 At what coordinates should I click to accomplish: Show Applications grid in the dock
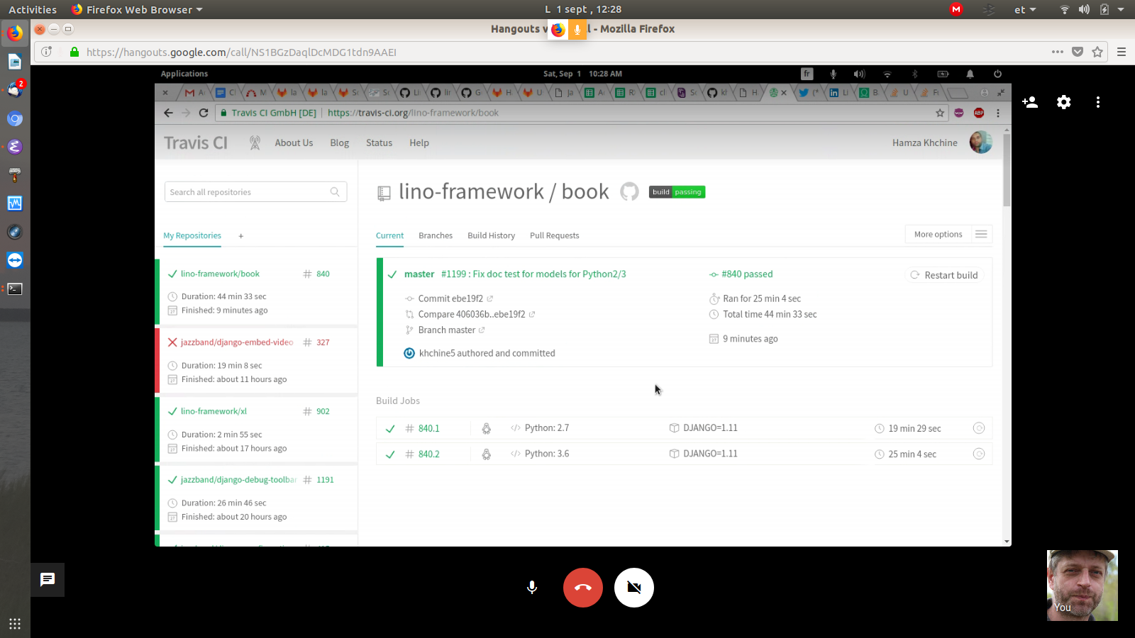pyautogui.click(x=15, y=624)
